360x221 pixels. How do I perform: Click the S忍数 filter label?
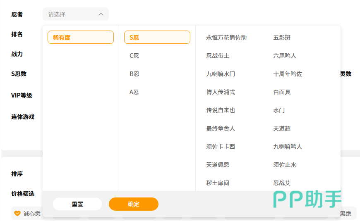tap(19, 74)
